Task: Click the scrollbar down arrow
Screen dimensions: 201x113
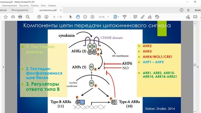Action: 195,112
